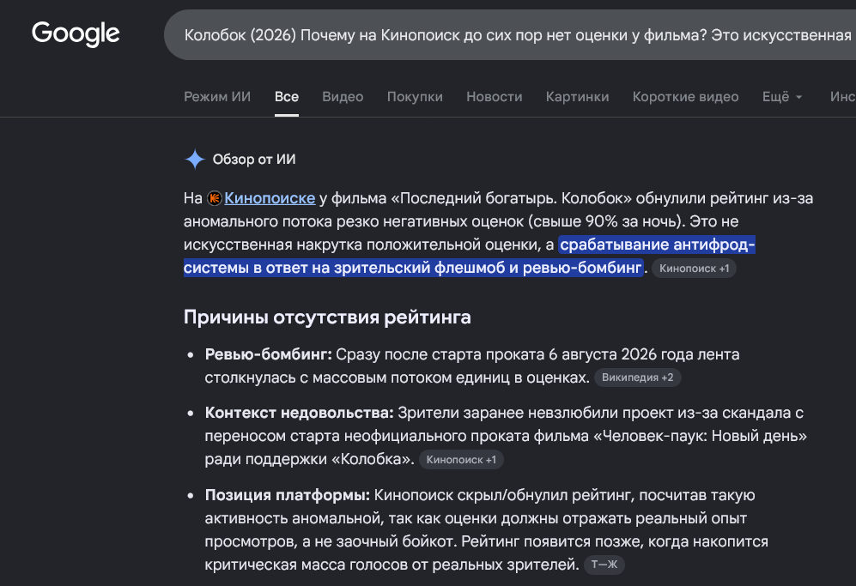Click the Кинопоиск favicon next to link

coord(215,198)
